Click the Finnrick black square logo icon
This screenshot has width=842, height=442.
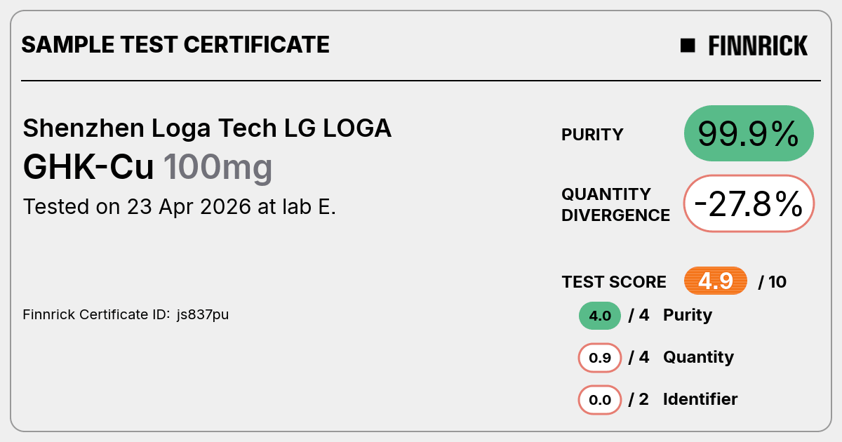point(688,46)
